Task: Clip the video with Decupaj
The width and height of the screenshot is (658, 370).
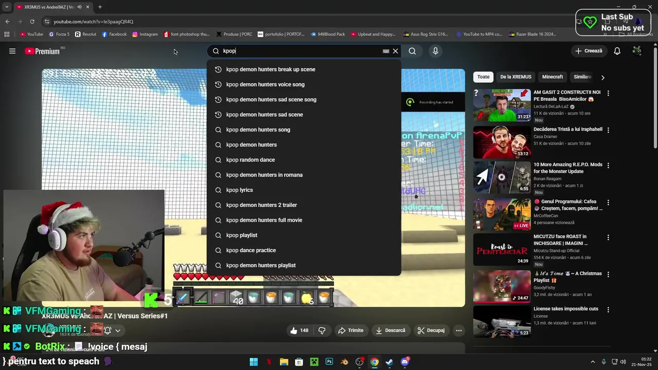Action: (431, 330)
